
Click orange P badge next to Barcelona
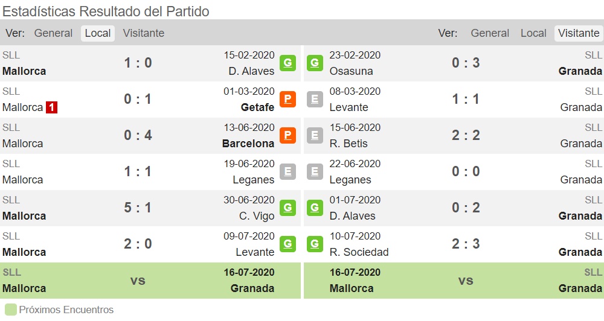288,135
